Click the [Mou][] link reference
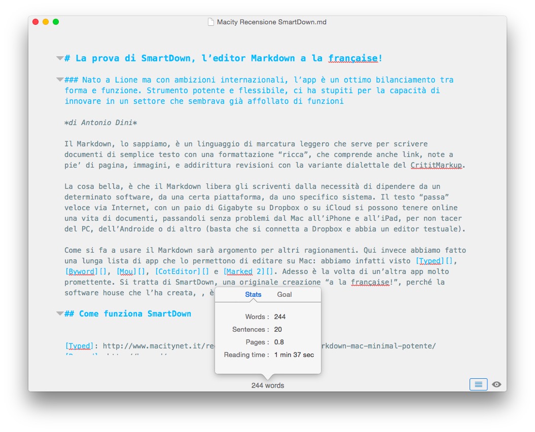535x432 pixels. 131,271
